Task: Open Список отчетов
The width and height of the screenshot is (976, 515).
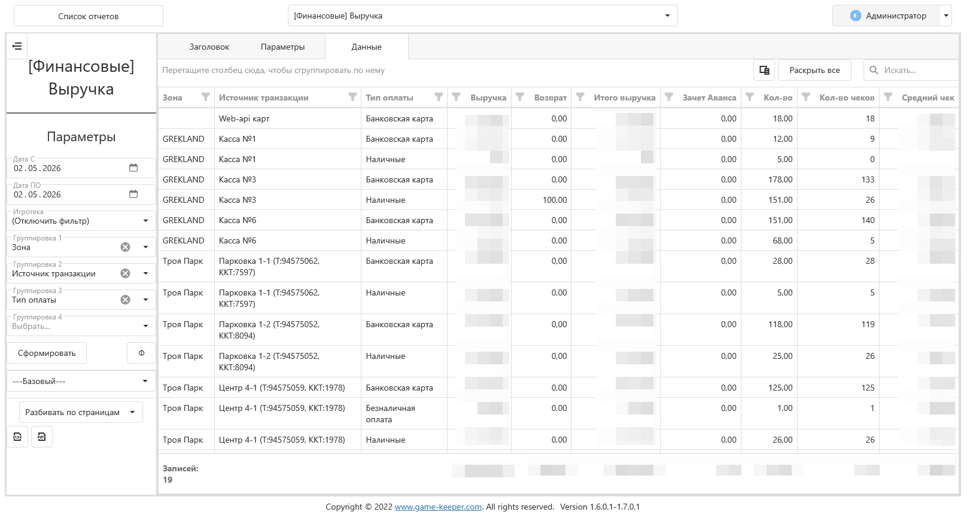Action: (89, 16)
